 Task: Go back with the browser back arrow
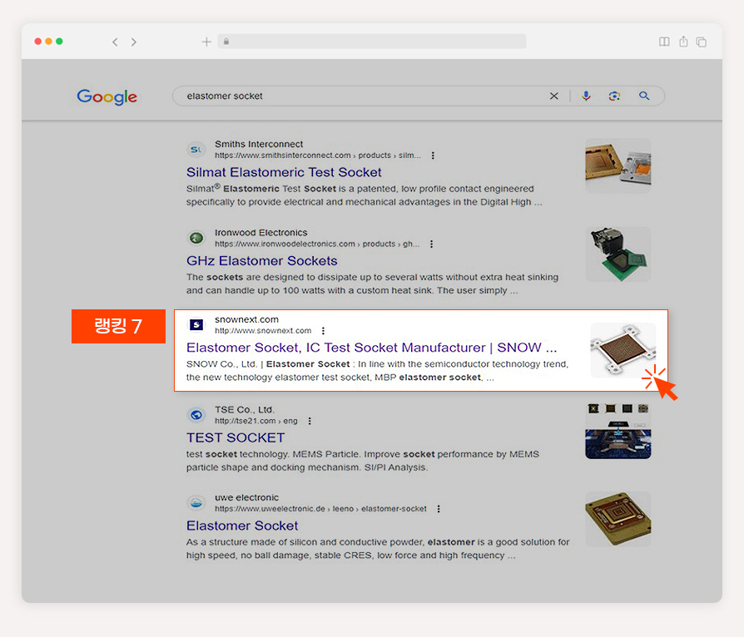click(x=115, y=42)
